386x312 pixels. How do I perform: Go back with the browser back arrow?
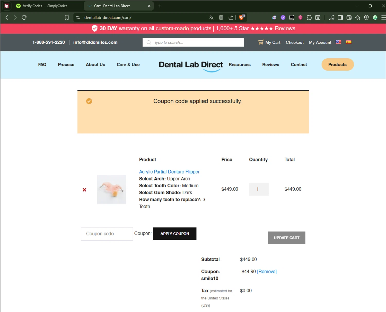click(7, 17)
